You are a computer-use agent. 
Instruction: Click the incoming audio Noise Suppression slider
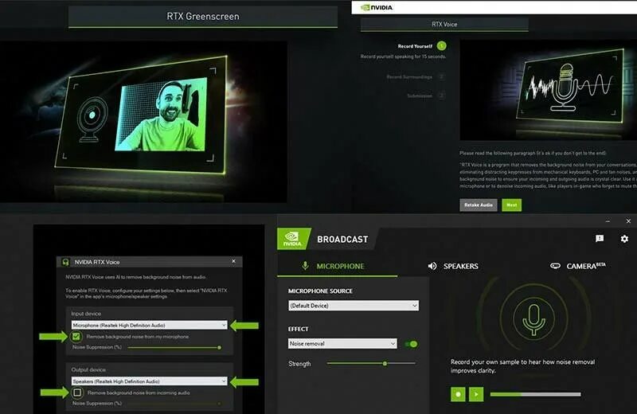174,404
